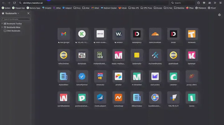Launch the namecheap shortcut tile

tap(118, 97)
